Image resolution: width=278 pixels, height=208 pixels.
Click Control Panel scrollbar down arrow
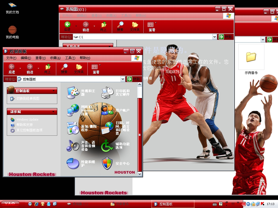pyautogui.click(x=140, y=174)
